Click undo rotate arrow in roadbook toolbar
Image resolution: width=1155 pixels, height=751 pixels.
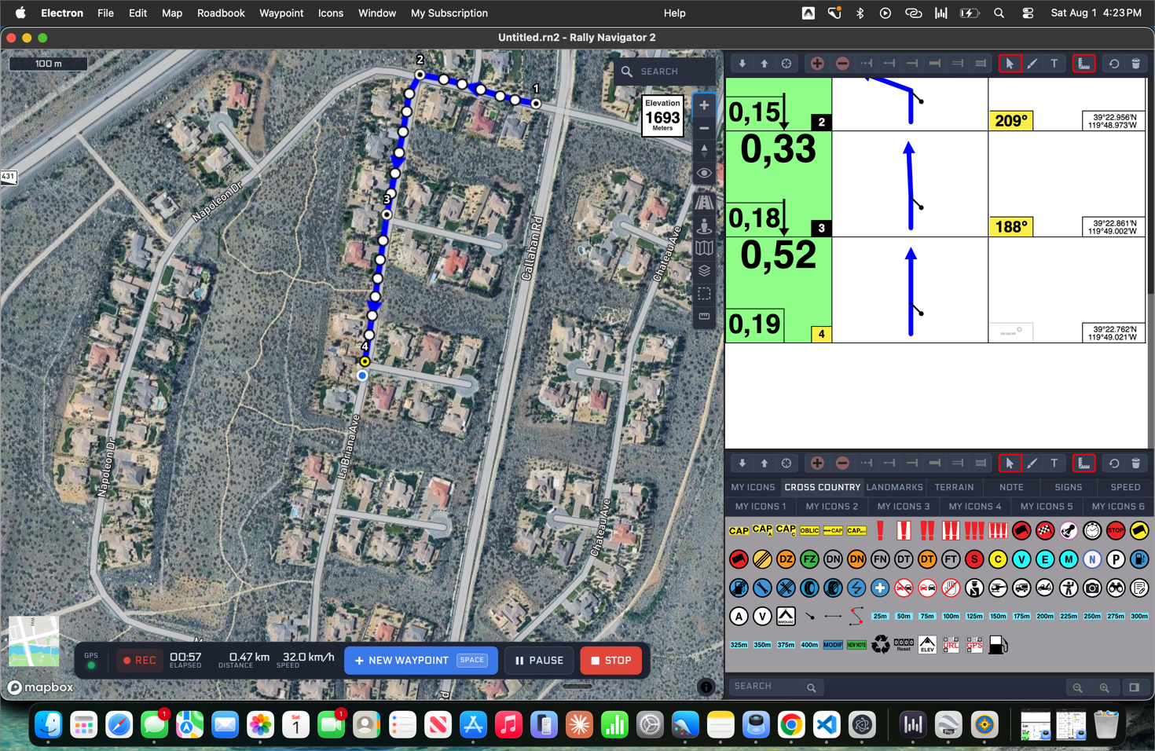click(1114, 64)
